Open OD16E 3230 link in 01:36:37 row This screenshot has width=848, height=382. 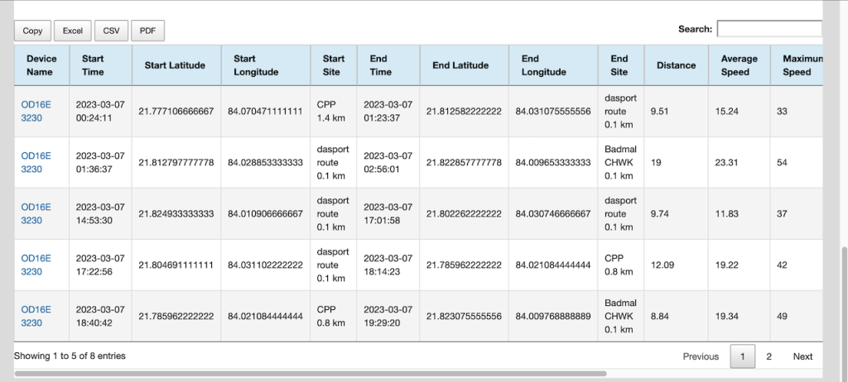36,162
